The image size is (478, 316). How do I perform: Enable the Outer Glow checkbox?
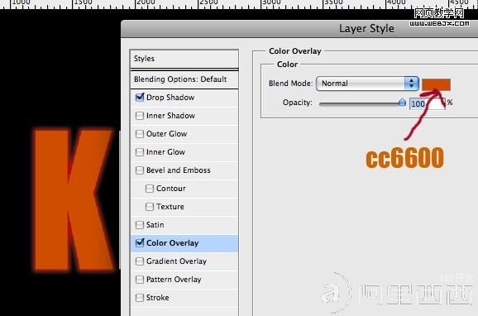(x=140, y=134)
